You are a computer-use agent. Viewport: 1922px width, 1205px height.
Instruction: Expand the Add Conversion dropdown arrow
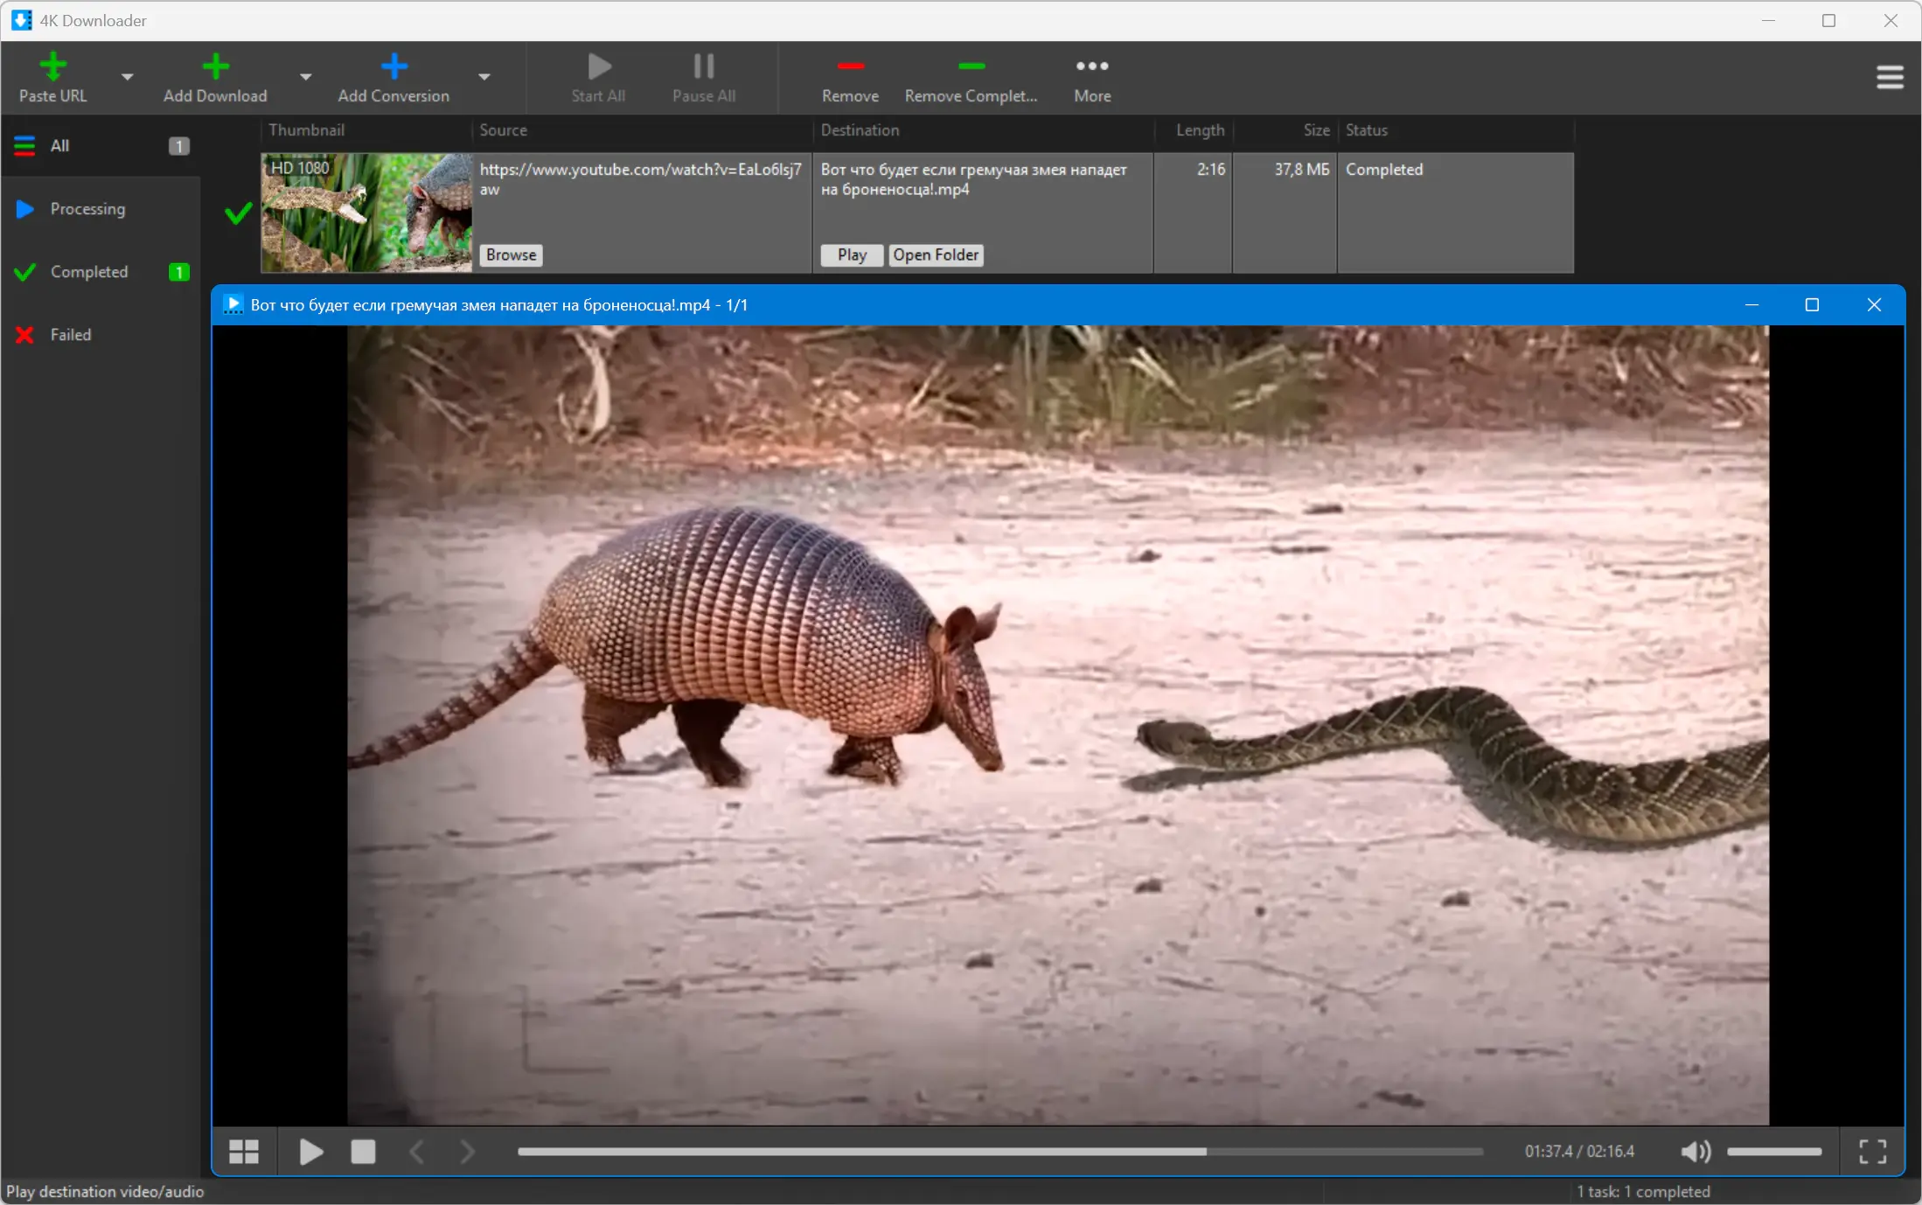pos(484,77)
